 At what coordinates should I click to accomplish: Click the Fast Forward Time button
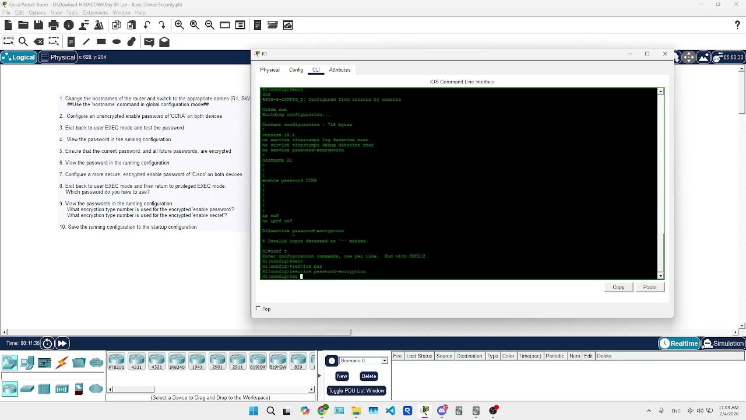coord(62,344)
